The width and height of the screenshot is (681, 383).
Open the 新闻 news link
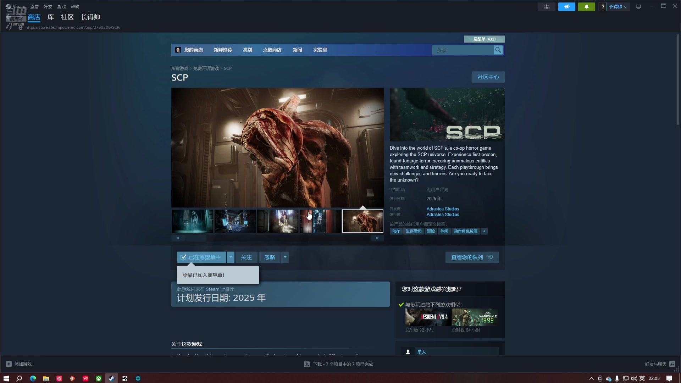click(x=297, y=50)
